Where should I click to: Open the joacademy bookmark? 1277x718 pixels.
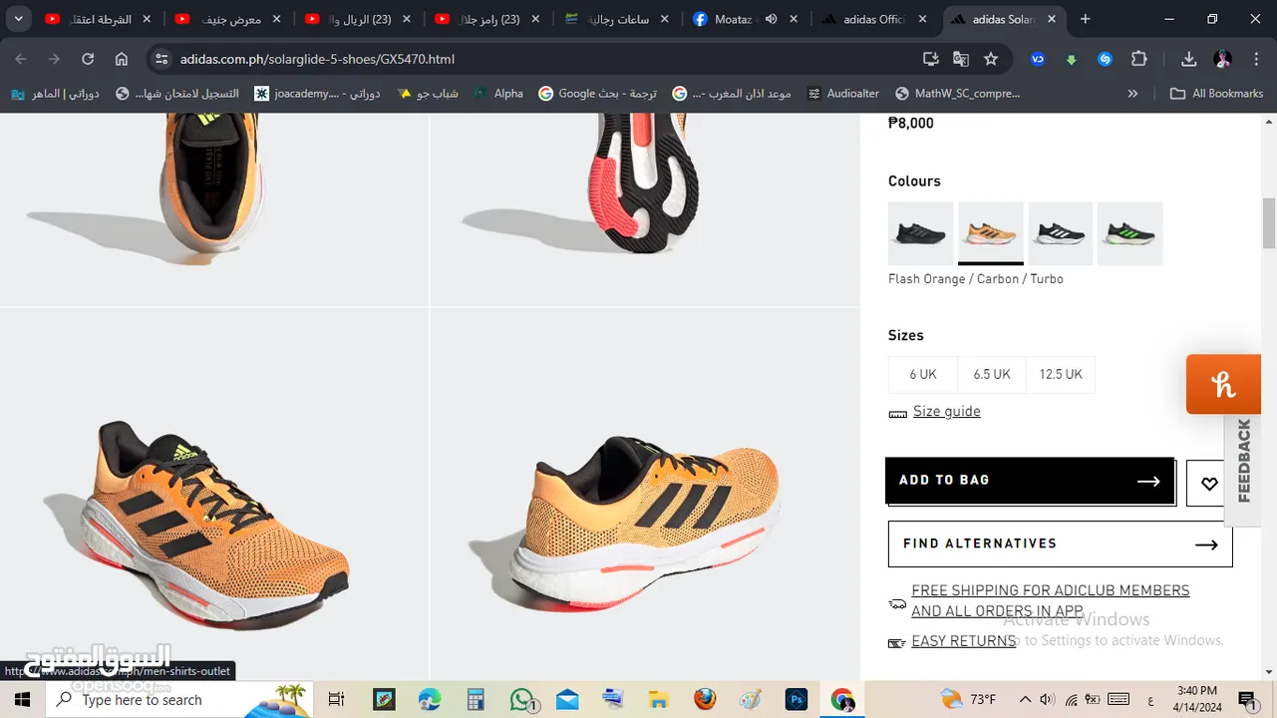(x=317, y=93)
